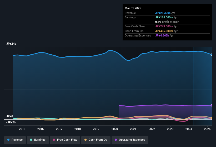Click the JP¥495.000m cash from op value

[x=164, y=31]
